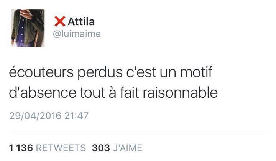
Task: Click the red cross emoji beside Attila
Action: click(60, 21)
